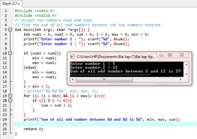The height and width of the screenshot is (139, 197).
Task: Click the 'return 0;' statement
Action: [33, 129]
